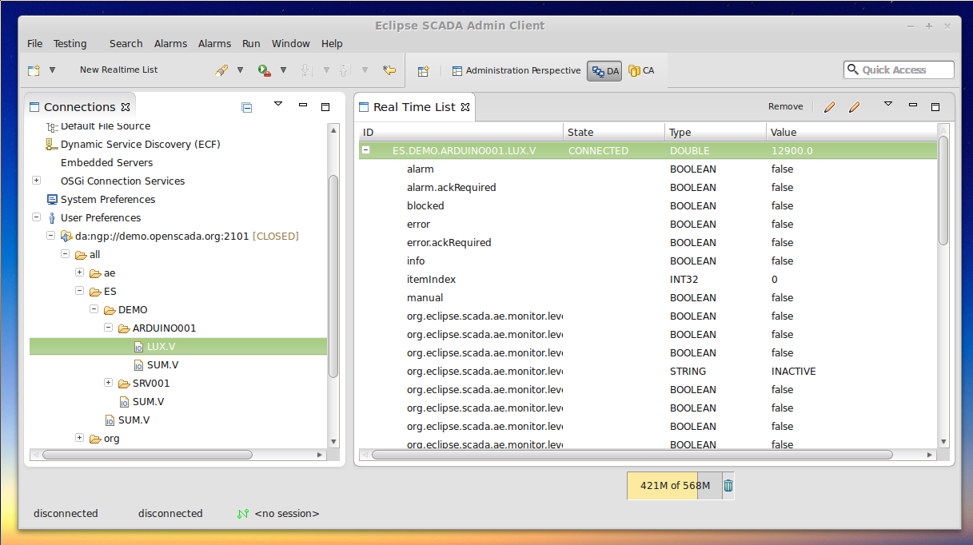973x545 pixels.
Task: Switch to the DA perspective
Action: 605,71
